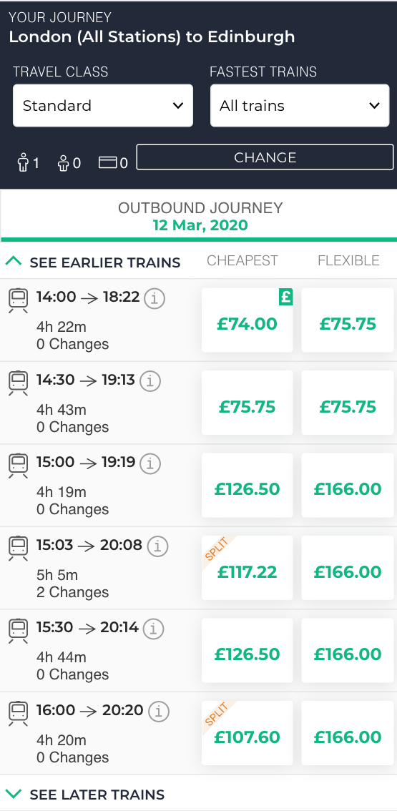This screenshot has width=397, height=811.
Task: Select the Flexible column header
Action: pos(348,260)
